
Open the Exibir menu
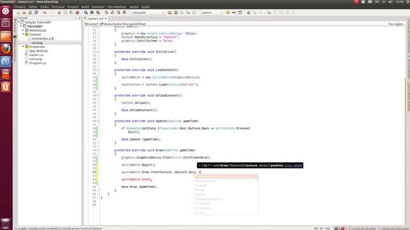(x=44, y=7)
